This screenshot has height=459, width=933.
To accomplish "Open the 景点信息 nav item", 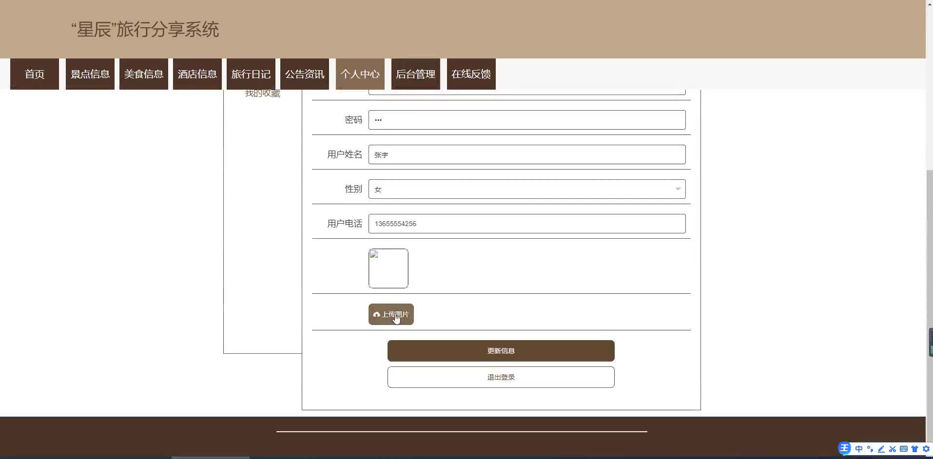I will pos(90,74).
